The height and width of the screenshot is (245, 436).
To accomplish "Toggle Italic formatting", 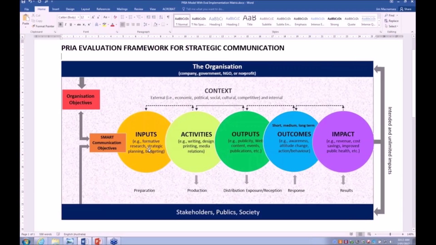I will [66, 24].
